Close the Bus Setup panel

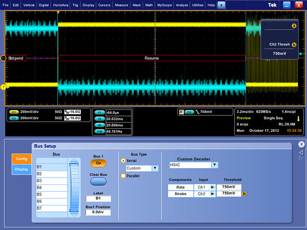[x=301, y=145]
